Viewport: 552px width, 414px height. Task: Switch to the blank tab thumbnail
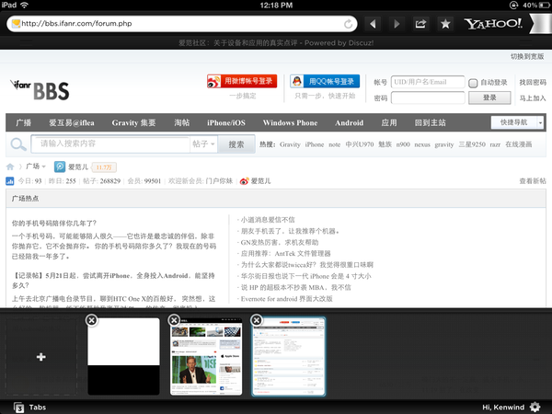coord(123,356)
